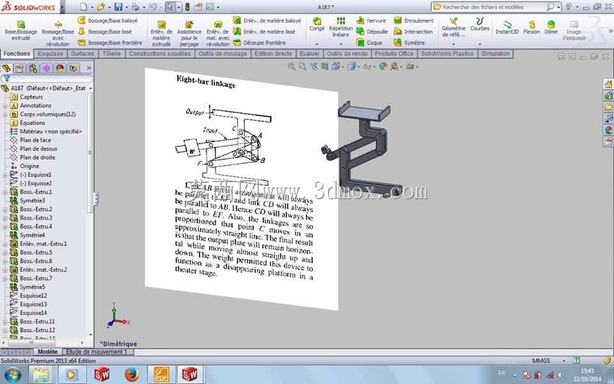The height and width of the screenshot is (384, 614).
Task: Choose the Nervure rib tool
Action: (x=371, y=20)
